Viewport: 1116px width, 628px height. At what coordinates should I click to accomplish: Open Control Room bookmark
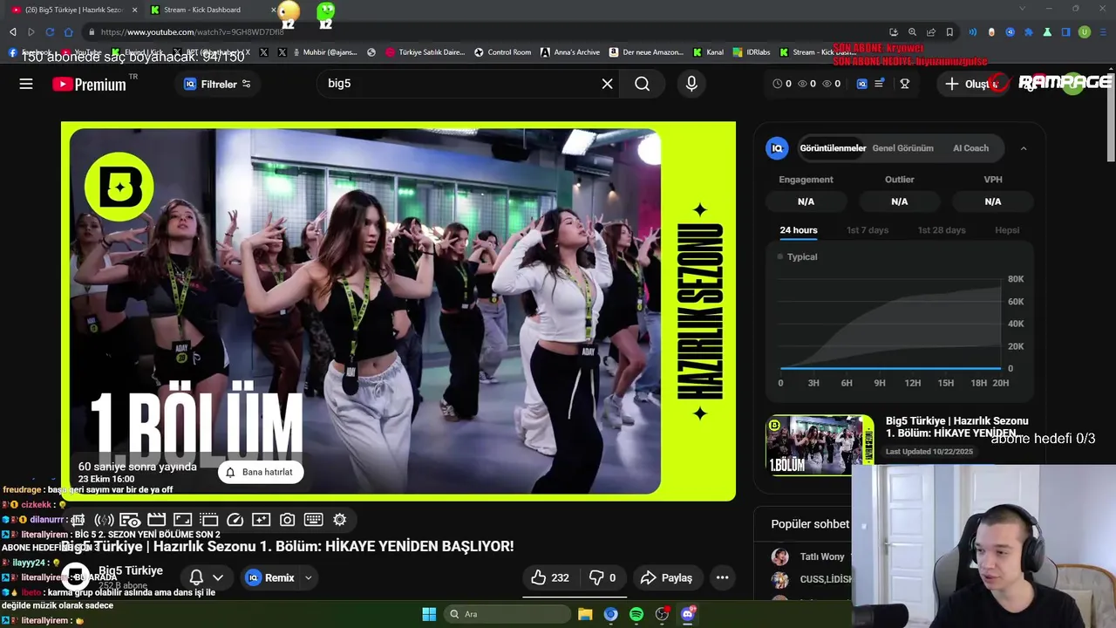502,52
